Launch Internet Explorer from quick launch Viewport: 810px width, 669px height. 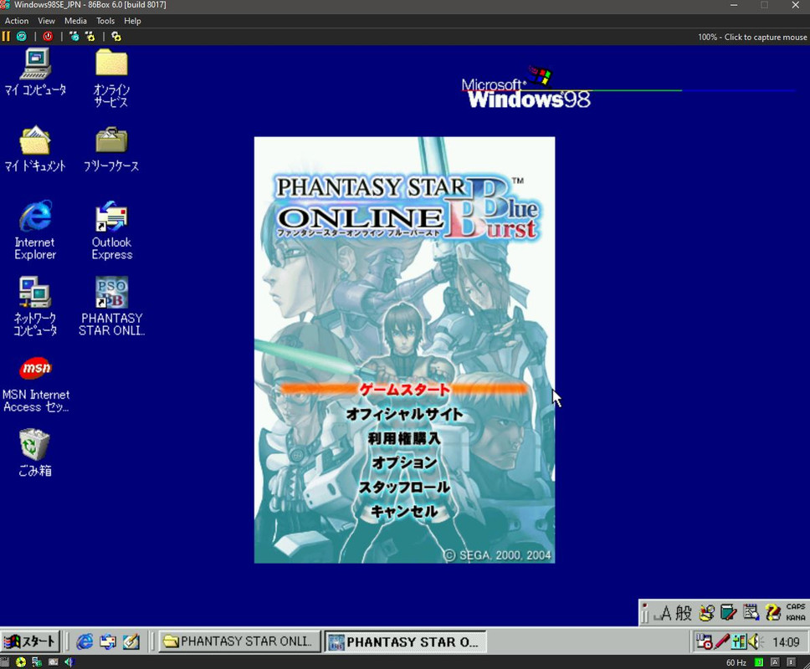tap(85, 641)
